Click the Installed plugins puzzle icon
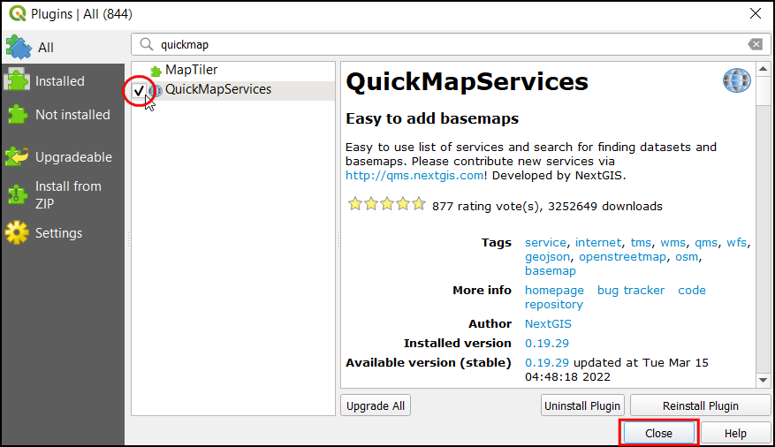 click(x=18, y=80)
